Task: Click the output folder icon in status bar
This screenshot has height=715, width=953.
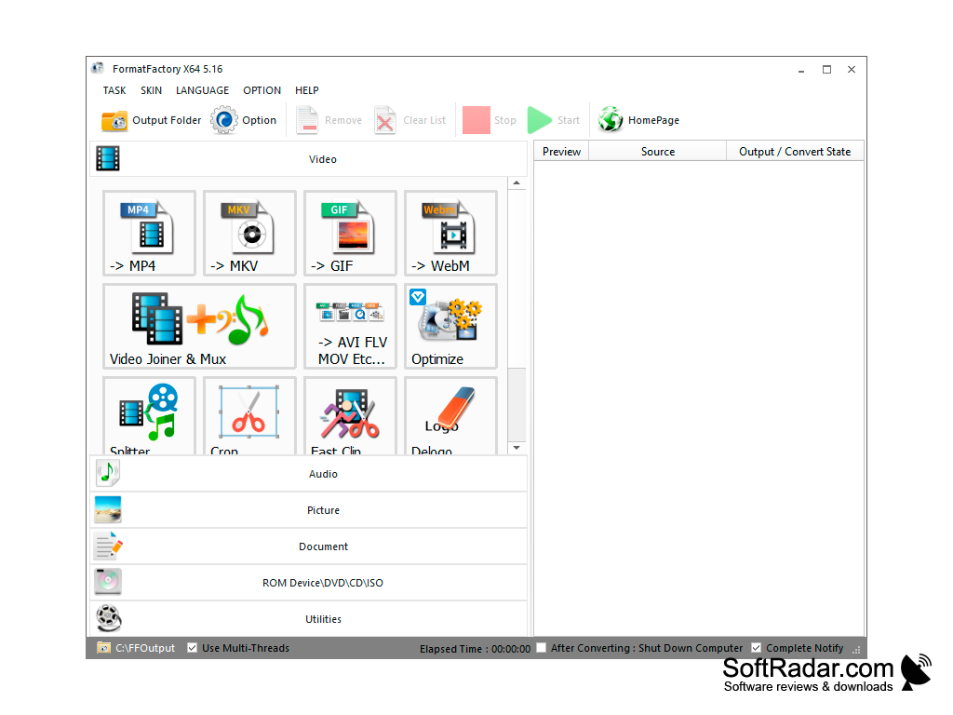Action: (x=103, y=648)
